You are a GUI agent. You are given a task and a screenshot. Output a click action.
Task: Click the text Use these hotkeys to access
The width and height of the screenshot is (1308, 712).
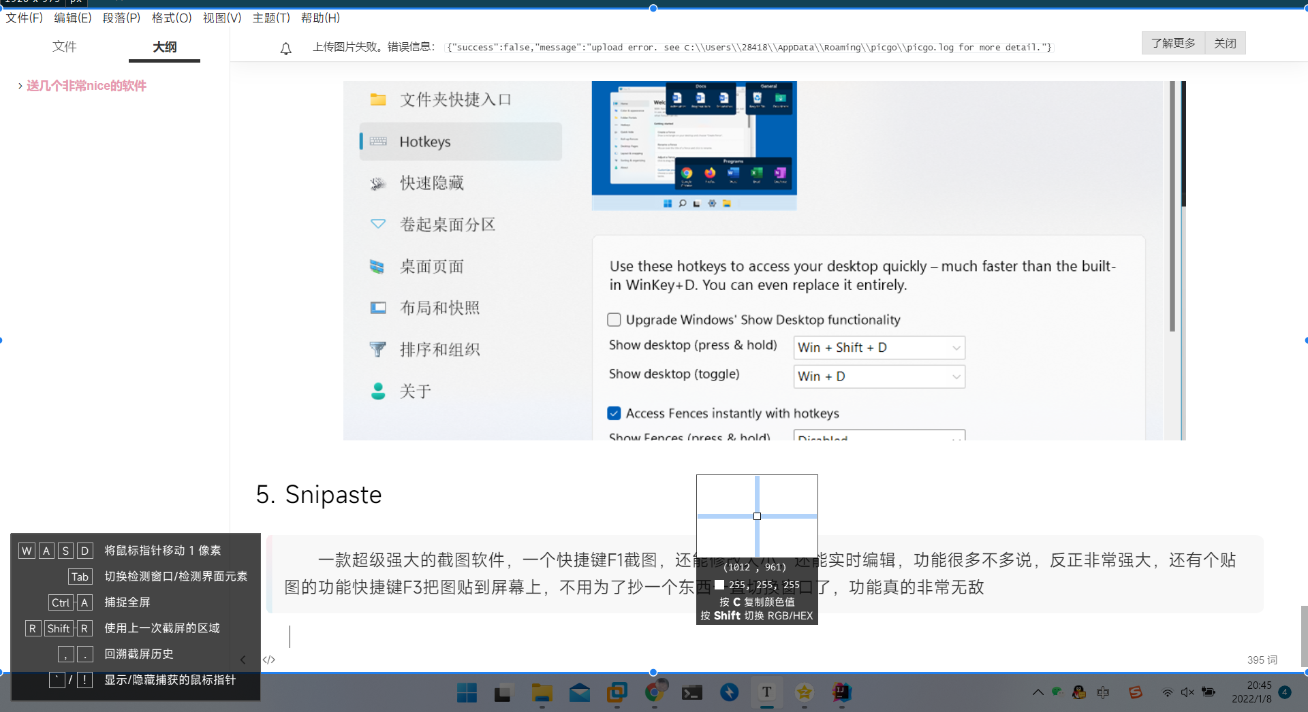pyautogui.click(x=862, y=276)
